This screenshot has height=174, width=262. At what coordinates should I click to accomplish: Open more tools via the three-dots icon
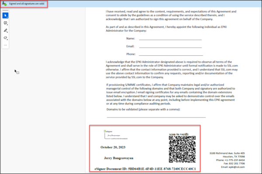tap(6, 45)
